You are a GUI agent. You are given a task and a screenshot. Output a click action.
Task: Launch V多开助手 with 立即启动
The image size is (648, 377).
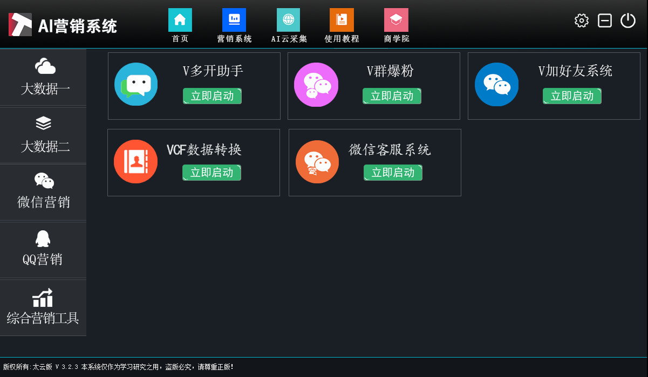[x=212, y=96]
